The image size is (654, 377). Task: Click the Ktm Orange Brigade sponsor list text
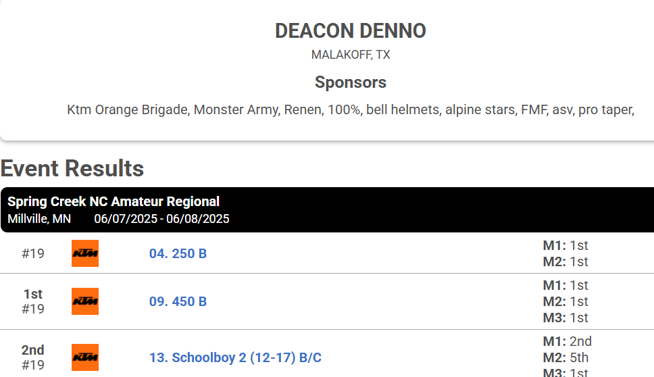pyautogui.click(x=351, y=109)
